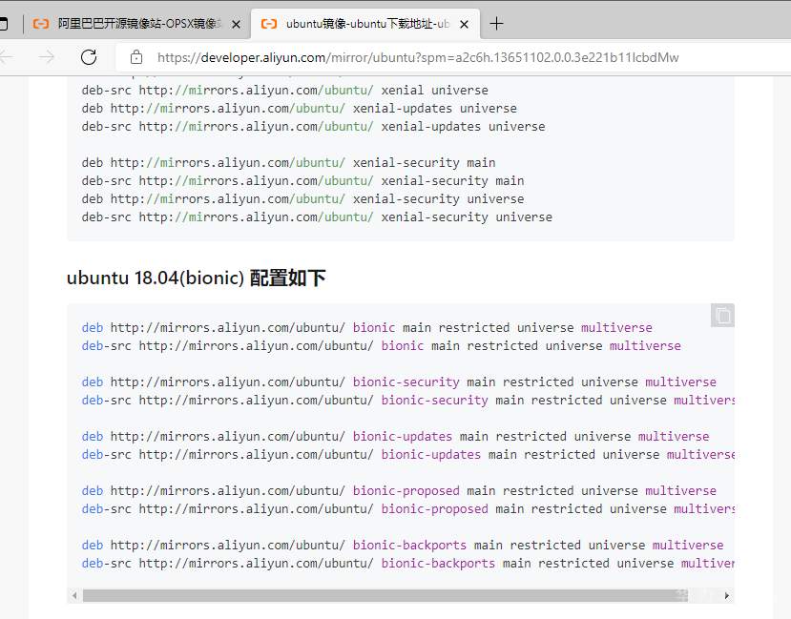View site info via the lock icon

tap(136, 57)
